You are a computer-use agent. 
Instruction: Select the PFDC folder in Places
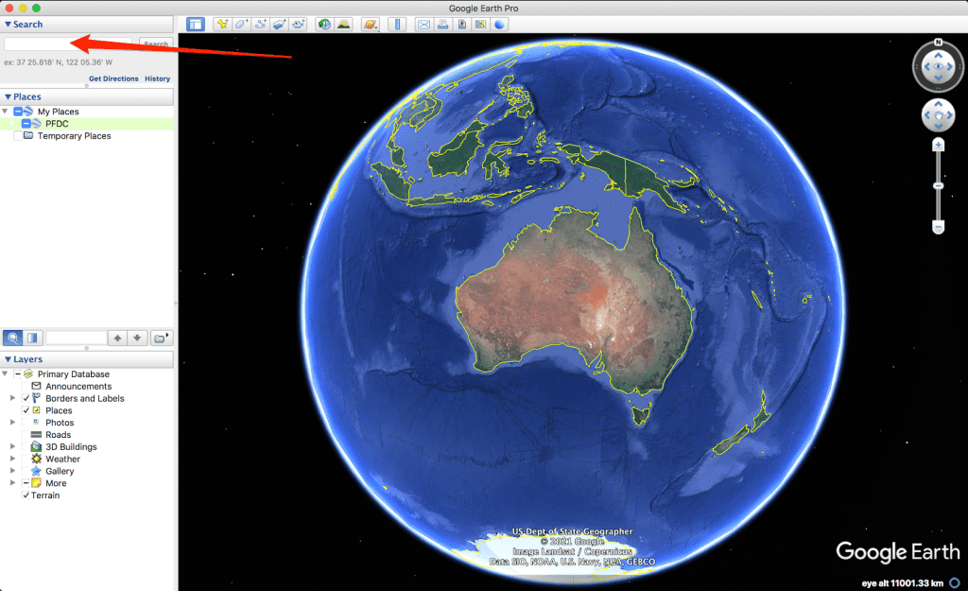coord(57,124)
